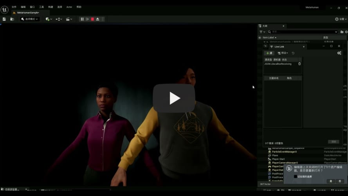Image resolution: width=348 pixels, height=196 pixels.
Task: Open the 工具 (Tools) menu
Action: point(41,7)
